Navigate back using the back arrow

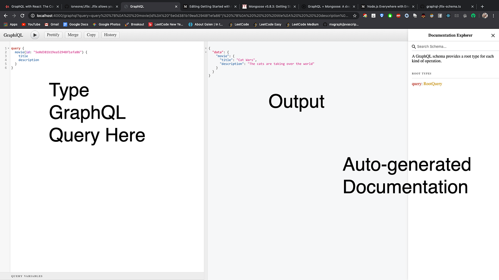tap(5, 15)
